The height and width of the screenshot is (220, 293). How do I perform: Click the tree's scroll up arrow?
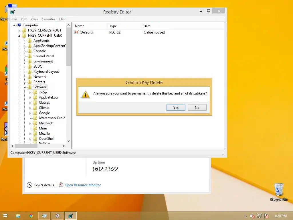tap(69, 25)
